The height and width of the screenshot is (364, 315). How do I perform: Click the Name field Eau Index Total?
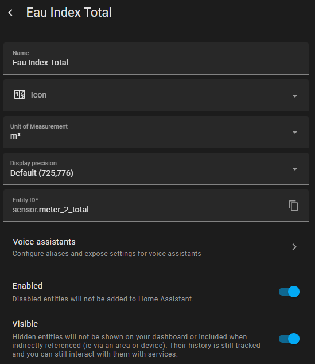click(156, 59)
